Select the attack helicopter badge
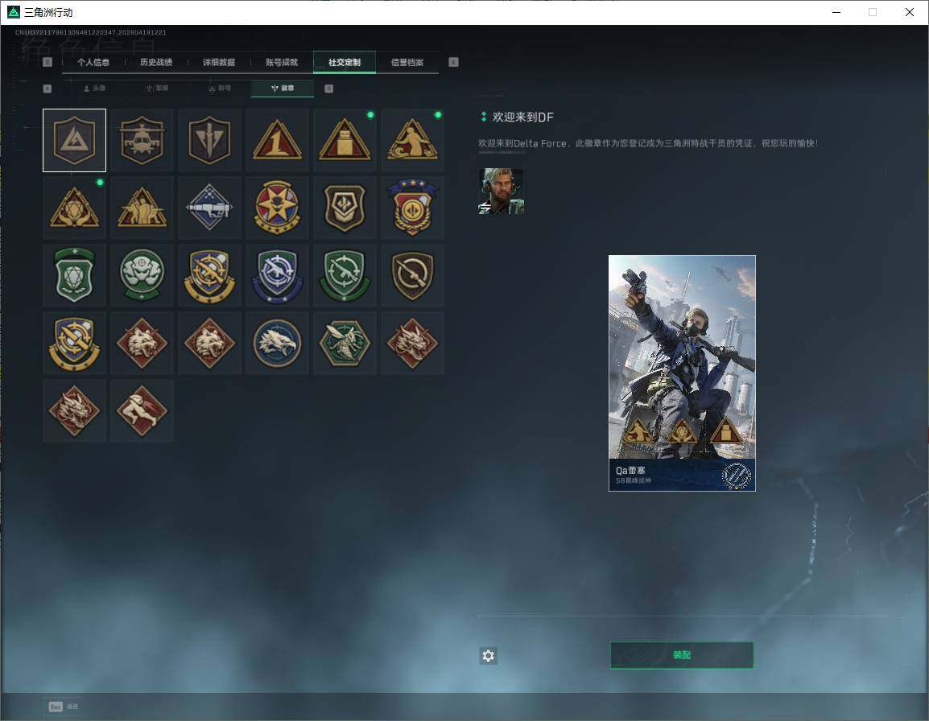 click(142, 140)
